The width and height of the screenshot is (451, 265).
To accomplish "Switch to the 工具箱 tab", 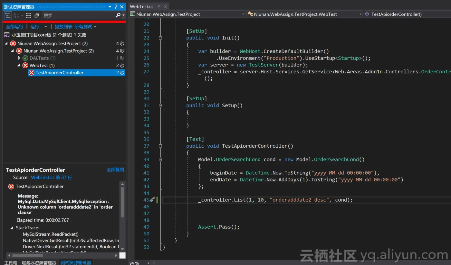I will [x=11, y=262].
